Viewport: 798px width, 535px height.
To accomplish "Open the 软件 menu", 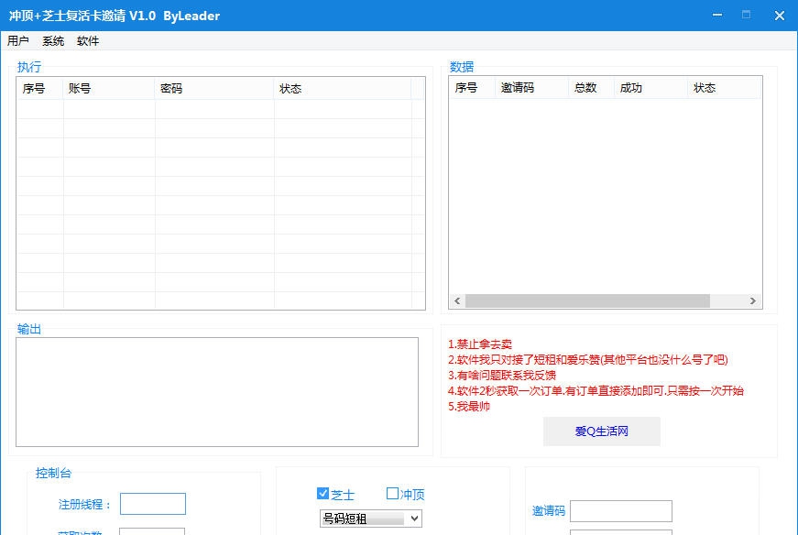I will pyautogui.click(x=88, y=40).
